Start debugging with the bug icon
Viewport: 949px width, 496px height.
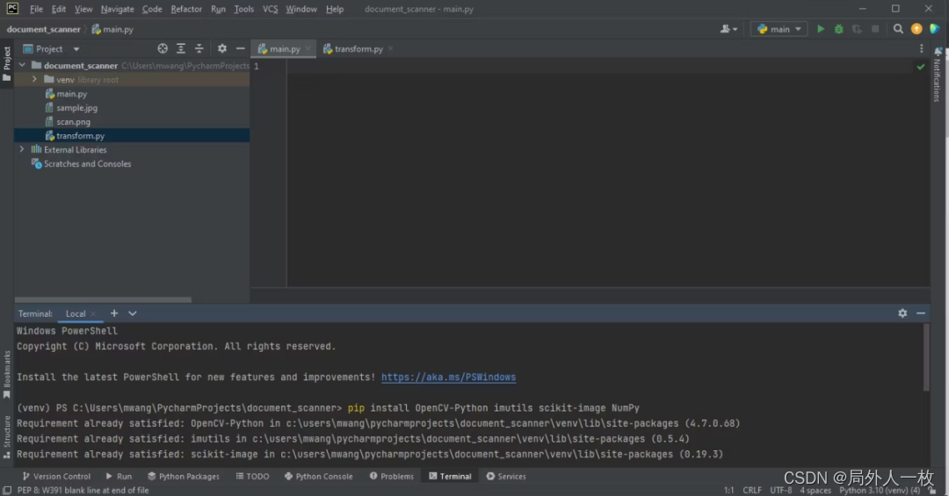pos(838,29)
